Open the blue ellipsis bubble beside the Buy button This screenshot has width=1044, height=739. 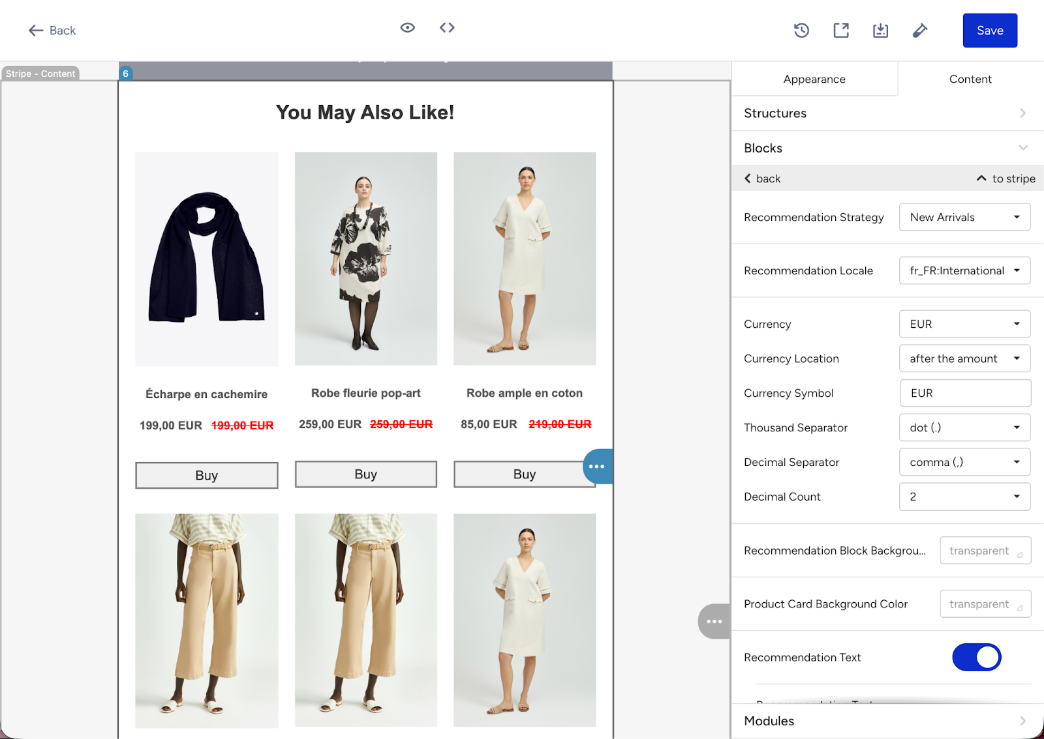[598, 466]
